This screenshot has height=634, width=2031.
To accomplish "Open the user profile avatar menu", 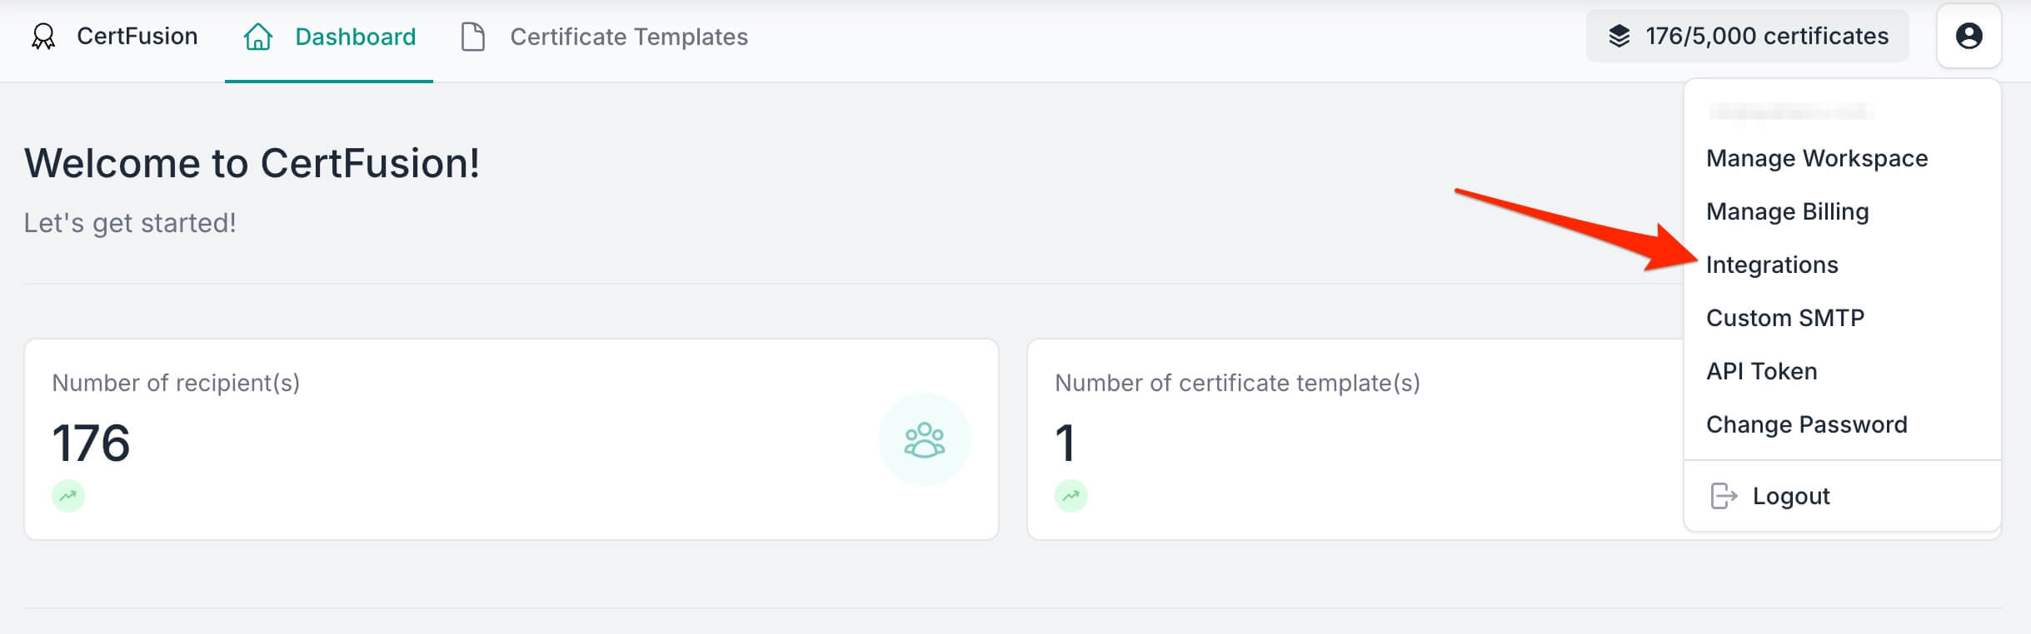I will tap(1969, 36).
